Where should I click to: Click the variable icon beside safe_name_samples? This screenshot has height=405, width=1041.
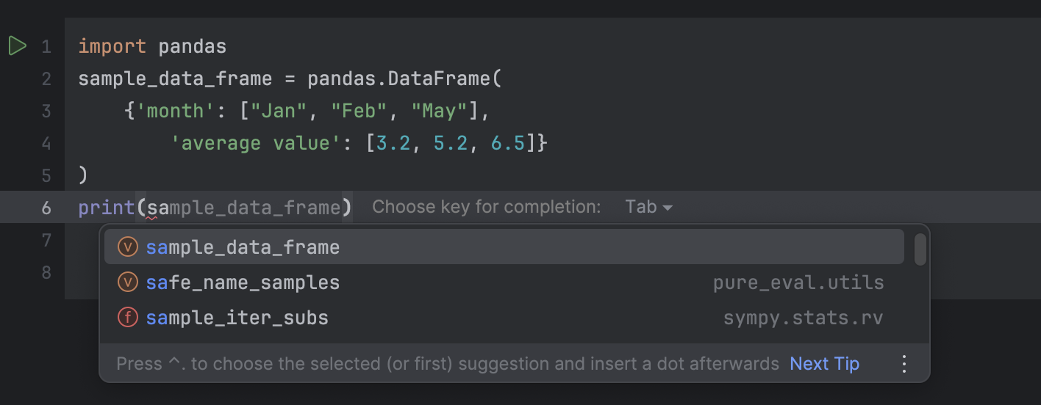(128, 282)
